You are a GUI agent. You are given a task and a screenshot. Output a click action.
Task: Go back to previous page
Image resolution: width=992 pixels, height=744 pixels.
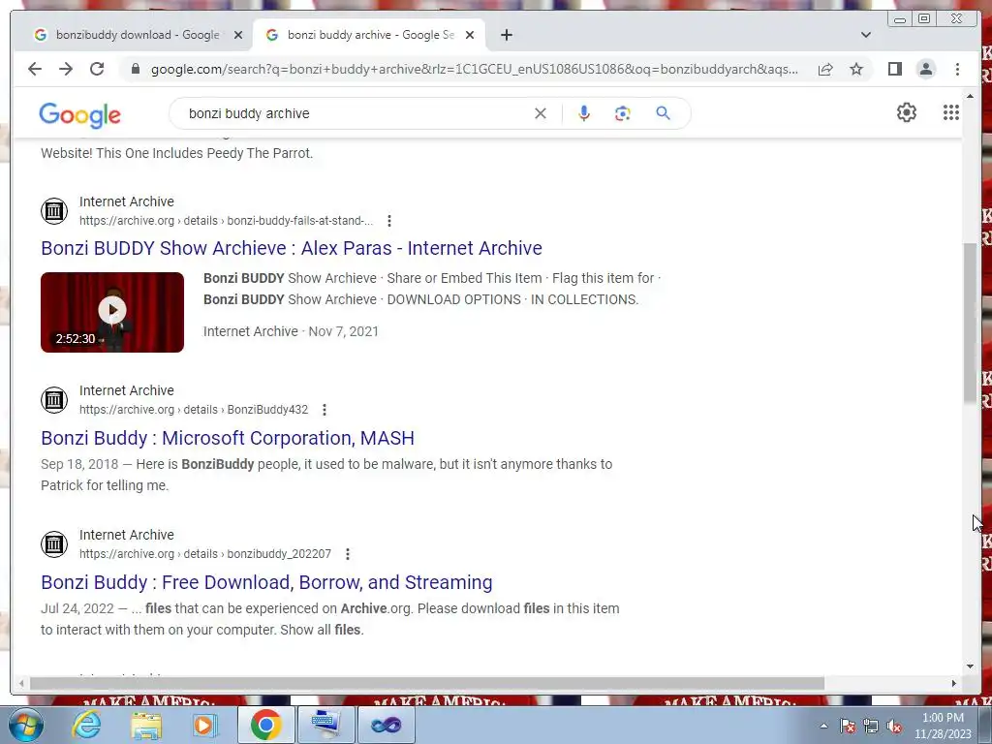click(35, 69)
